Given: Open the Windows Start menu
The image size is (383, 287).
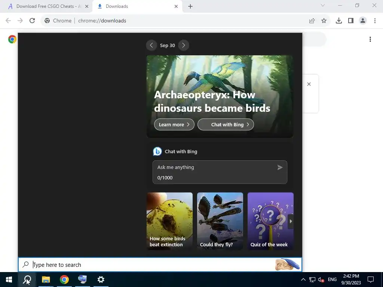Looking at the screenshot, I should point(9,280).
